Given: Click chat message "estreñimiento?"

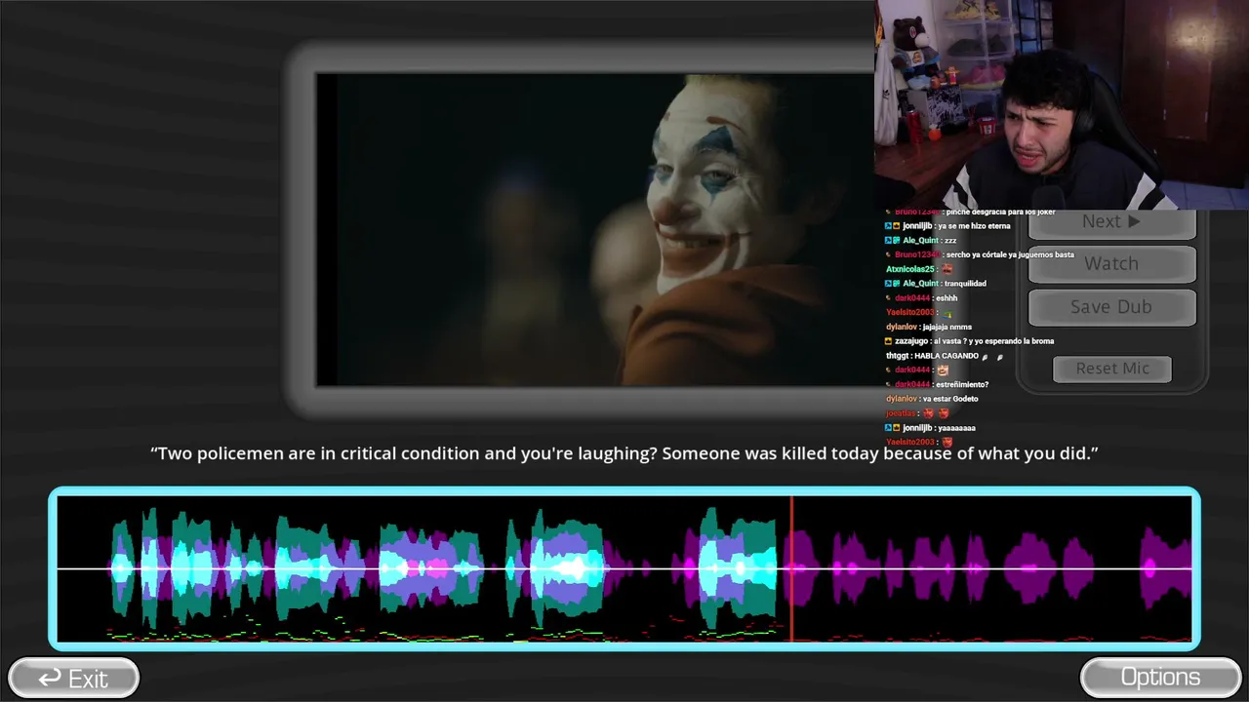Looking at the screenshot, I should pos(962,384).
